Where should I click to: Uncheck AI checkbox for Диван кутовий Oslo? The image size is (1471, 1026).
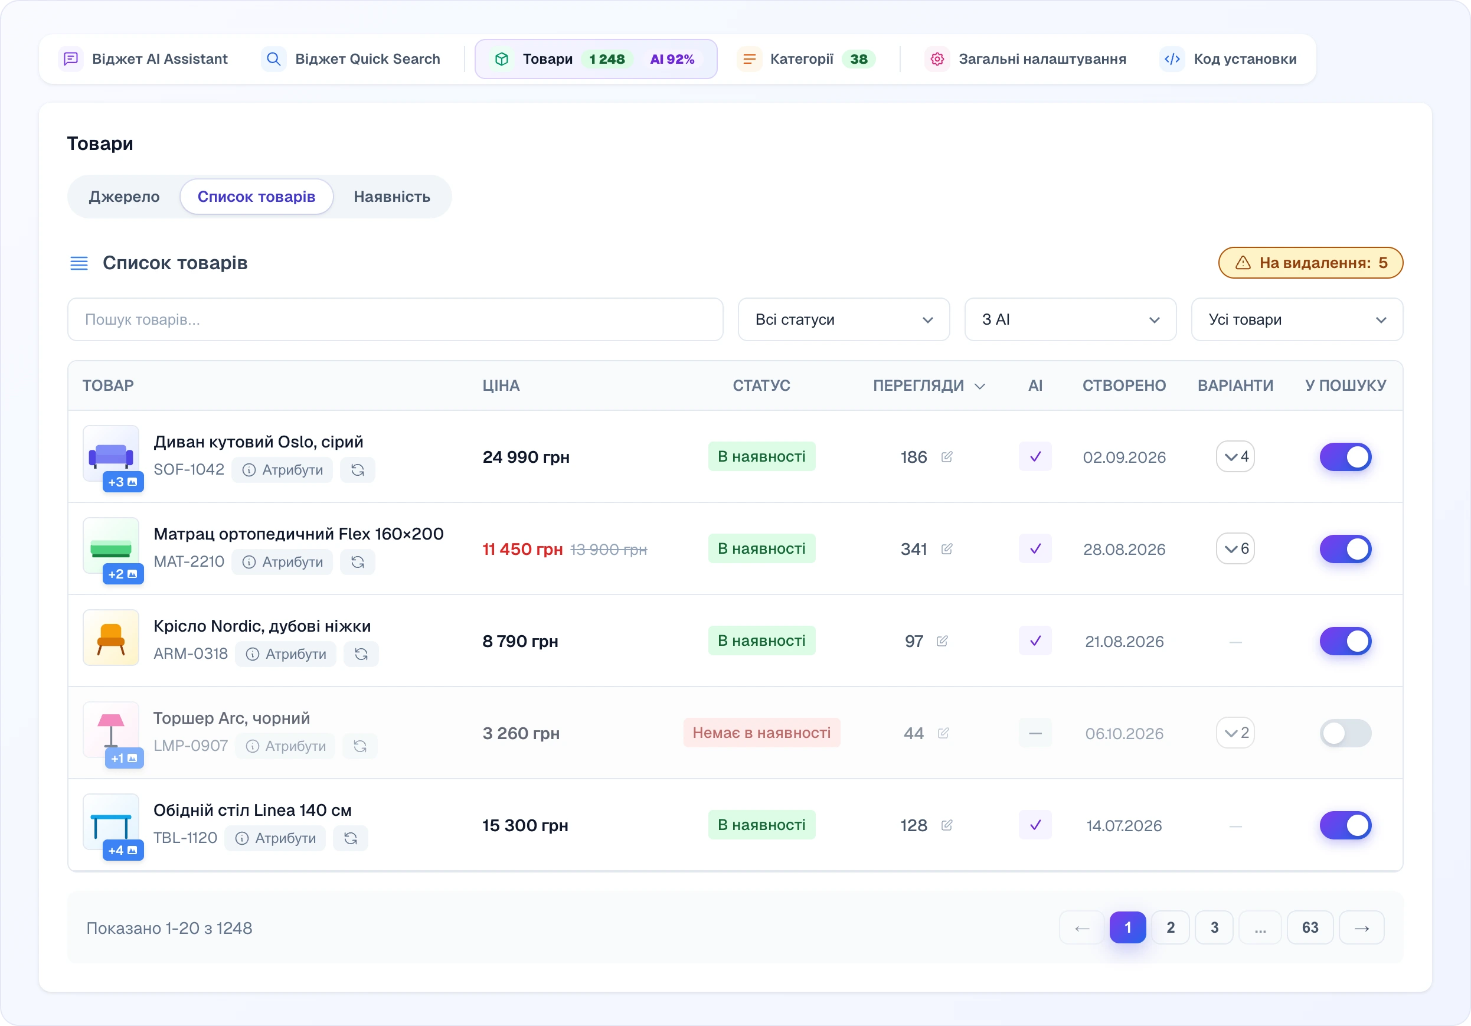click(x=1035, y=457)
